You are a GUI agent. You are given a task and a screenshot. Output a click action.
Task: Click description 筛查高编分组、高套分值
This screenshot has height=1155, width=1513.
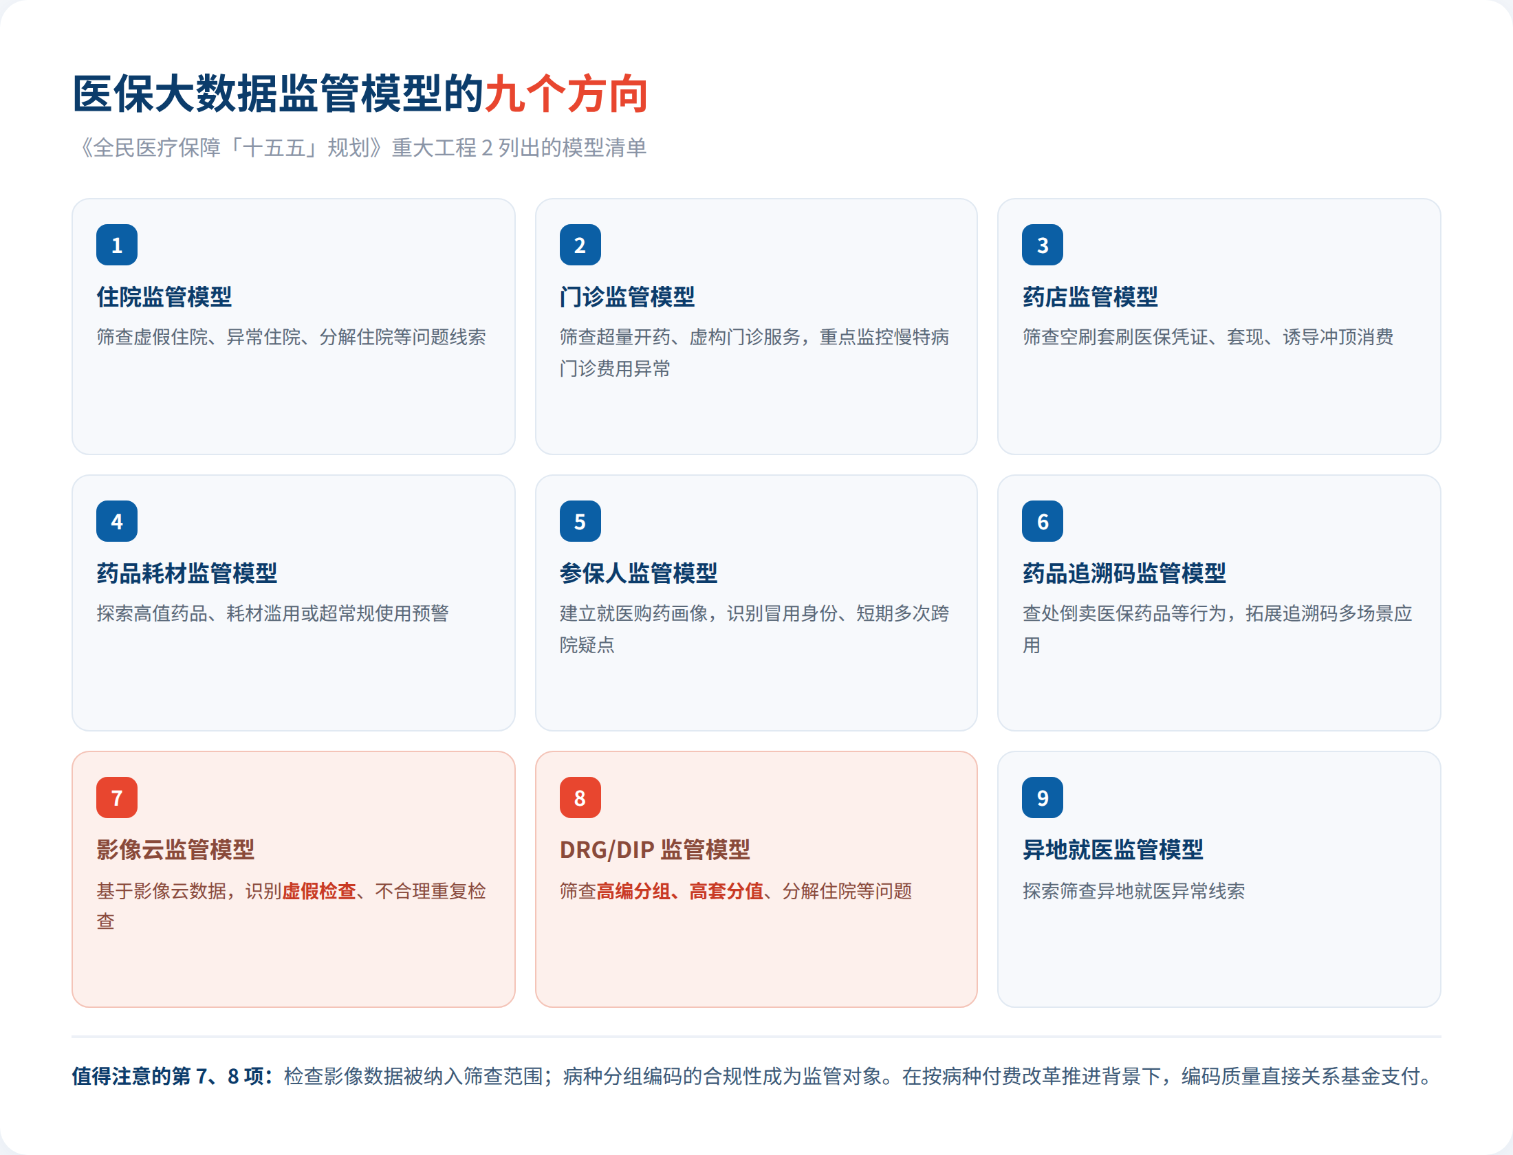coord(736,891)
